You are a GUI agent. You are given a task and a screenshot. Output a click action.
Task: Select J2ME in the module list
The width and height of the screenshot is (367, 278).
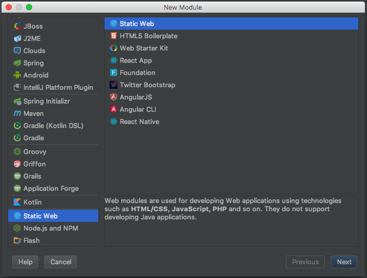54,38
